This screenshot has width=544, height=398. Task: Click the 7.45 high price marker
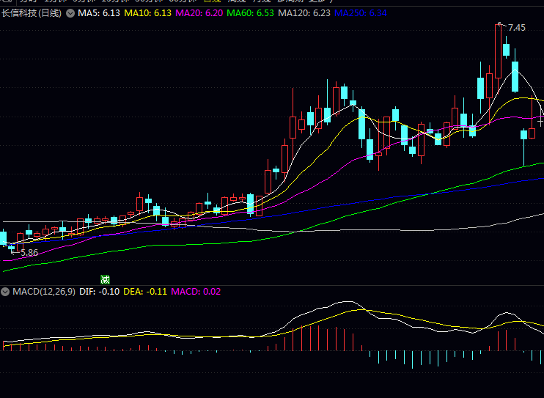tap(516, 28)
